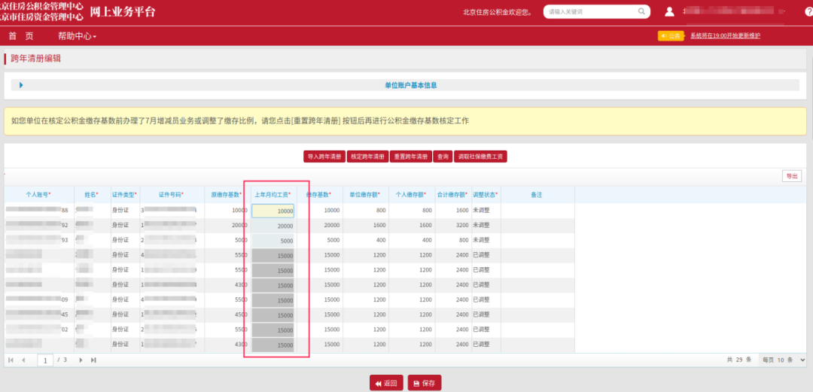Click the 证件号码 column header
Viewport: 813px width, 392px height.
[x=172, y=194]
